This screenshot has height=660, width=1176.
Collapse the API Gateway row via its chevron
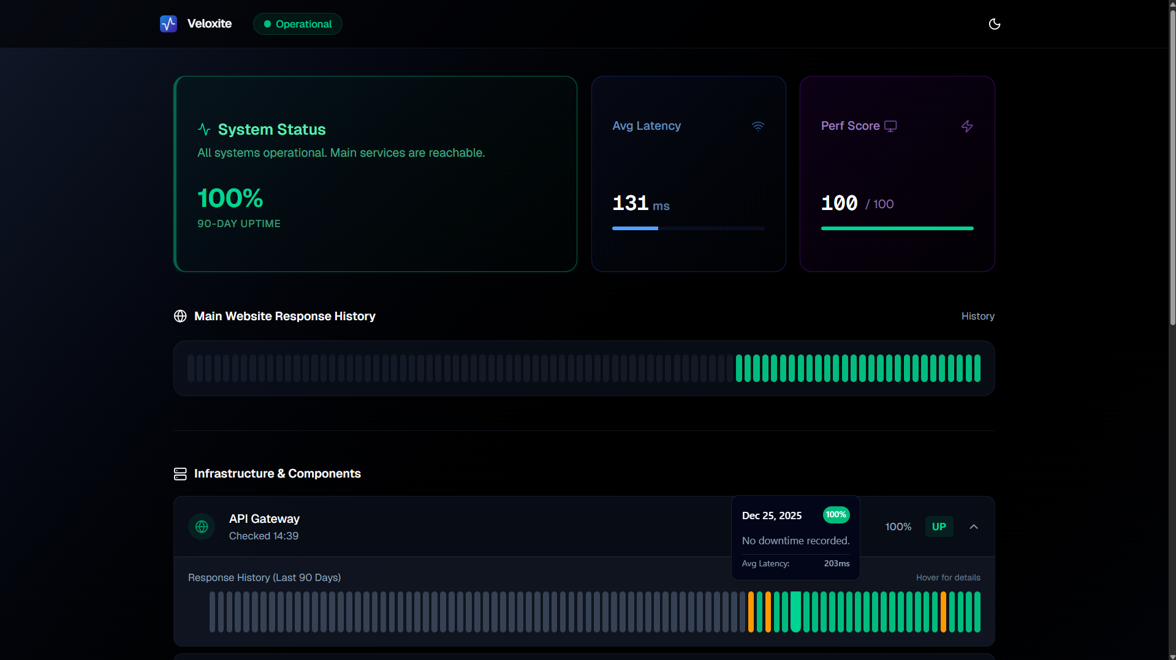[x=973, y=527]
